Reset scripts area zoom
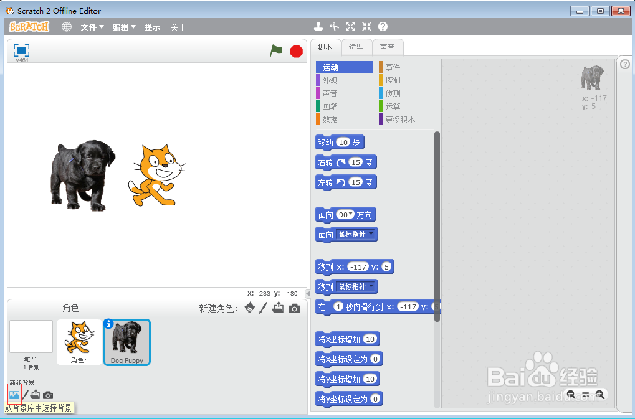Viewport: 635px width, 419px height. click(x=586, y=394)
